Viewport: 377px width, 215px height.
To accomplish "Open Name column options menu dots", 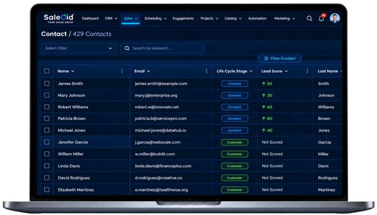I will (122, 71).
